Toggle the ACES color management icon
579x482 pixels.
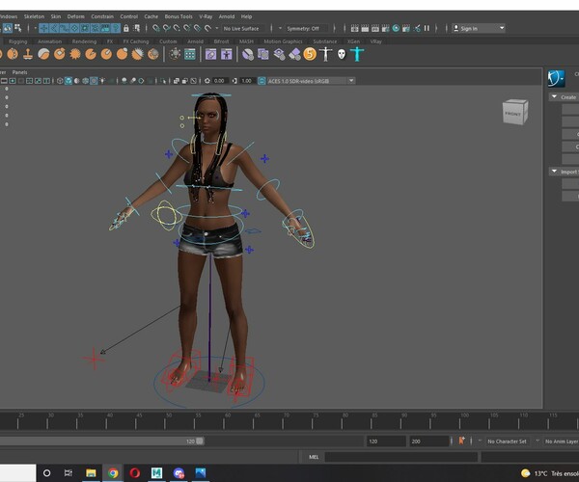tap(262, 81)
